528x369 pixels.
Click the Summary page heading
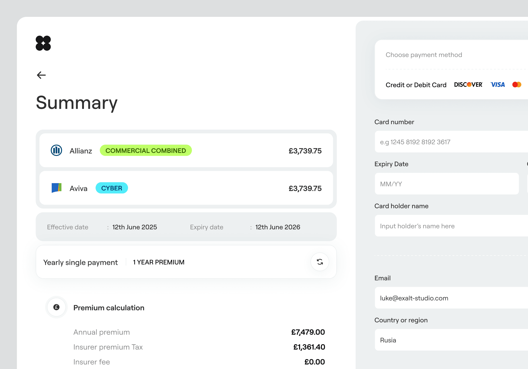(x=77, y=103)
